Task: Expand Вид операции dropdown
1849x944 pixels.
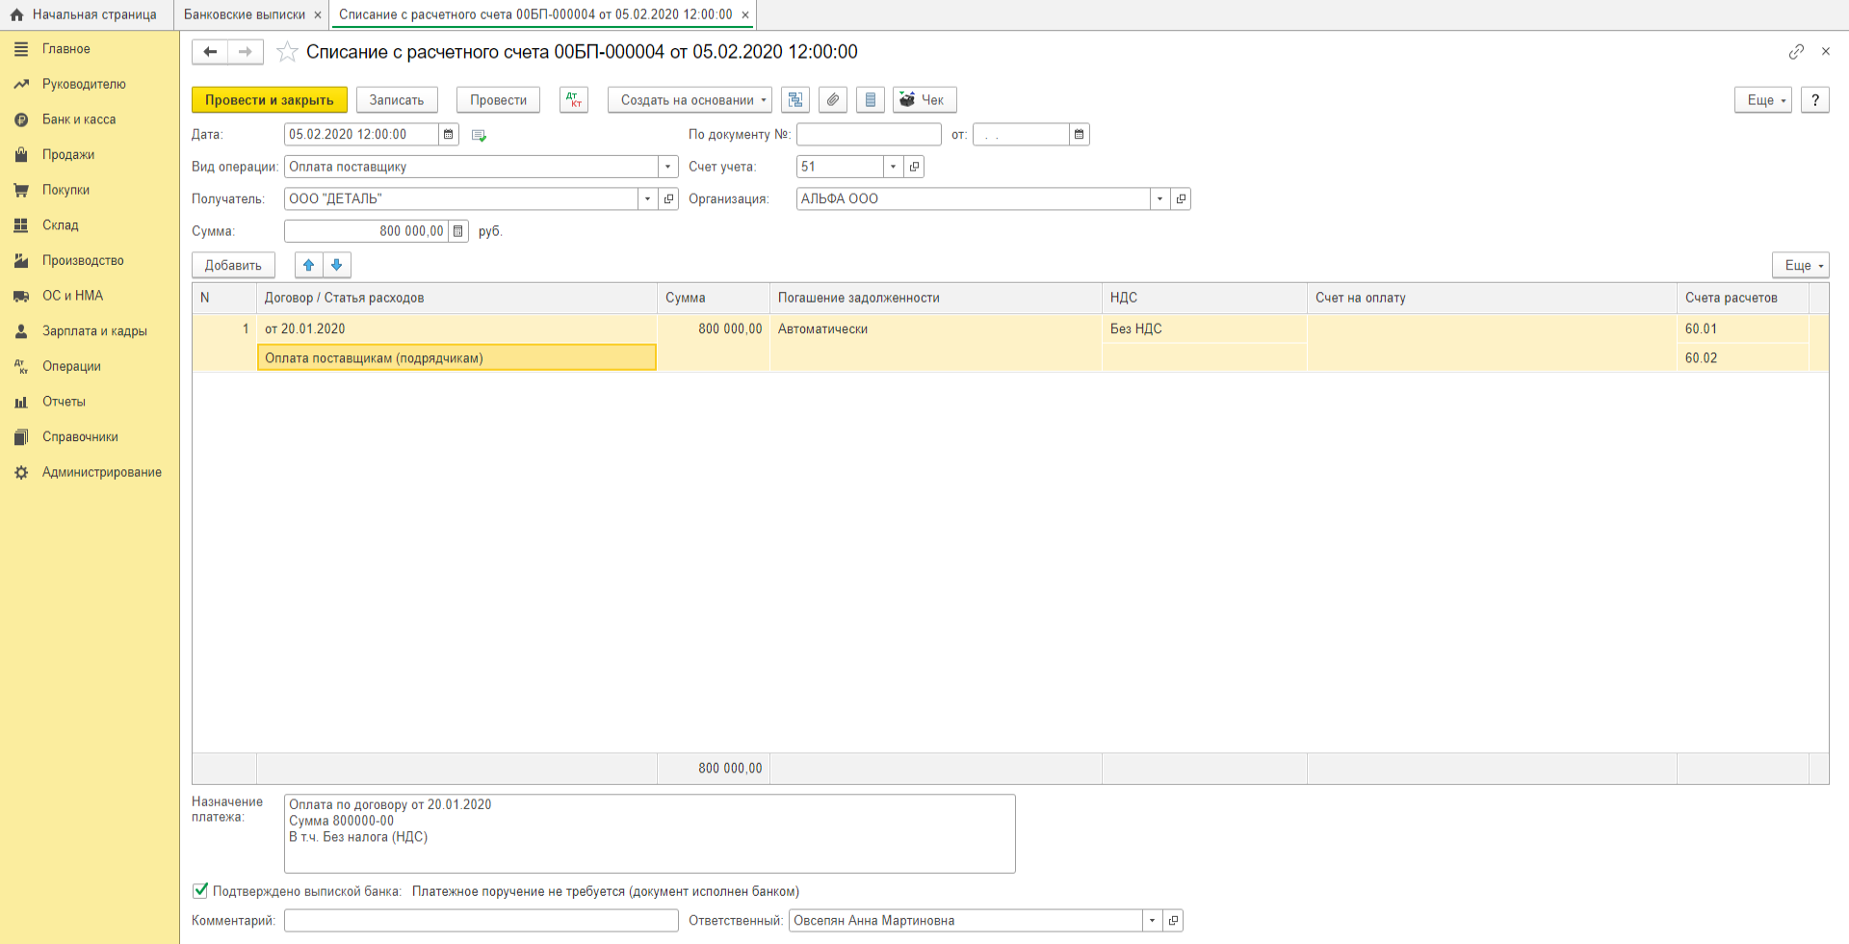Action: point(668,167)
